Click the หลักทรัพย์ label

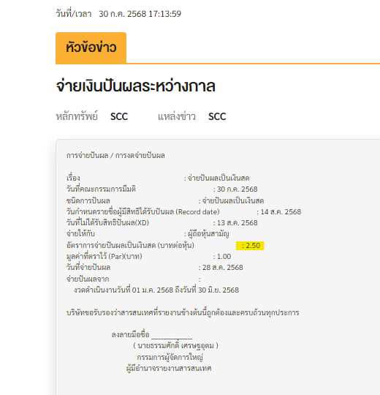pos(77,116)
